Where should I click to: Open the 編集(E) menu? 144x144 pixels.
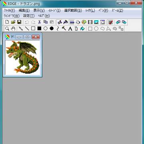coord(24,10)
